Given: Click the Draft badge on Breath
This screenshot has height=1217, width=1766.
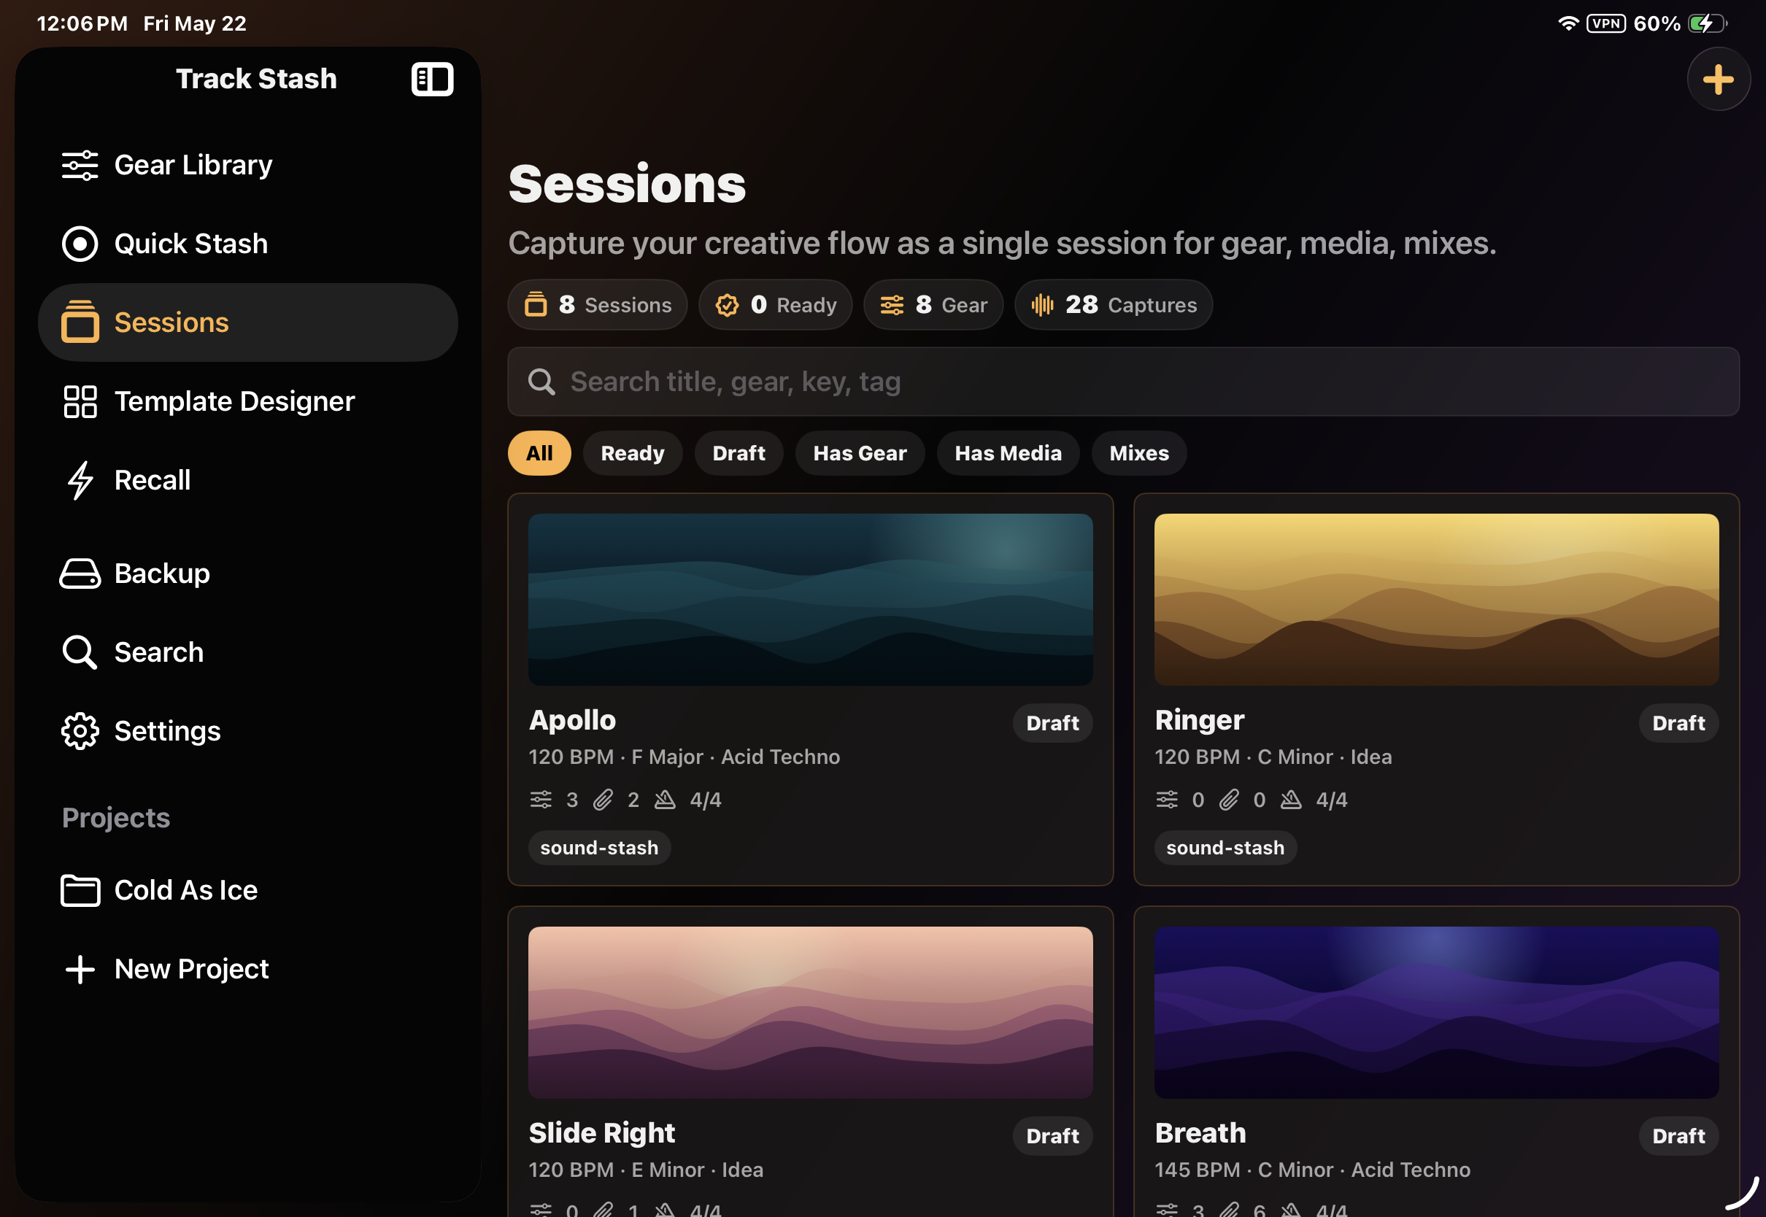Looking at the screenshot, I should (x=1679, y=1137).
